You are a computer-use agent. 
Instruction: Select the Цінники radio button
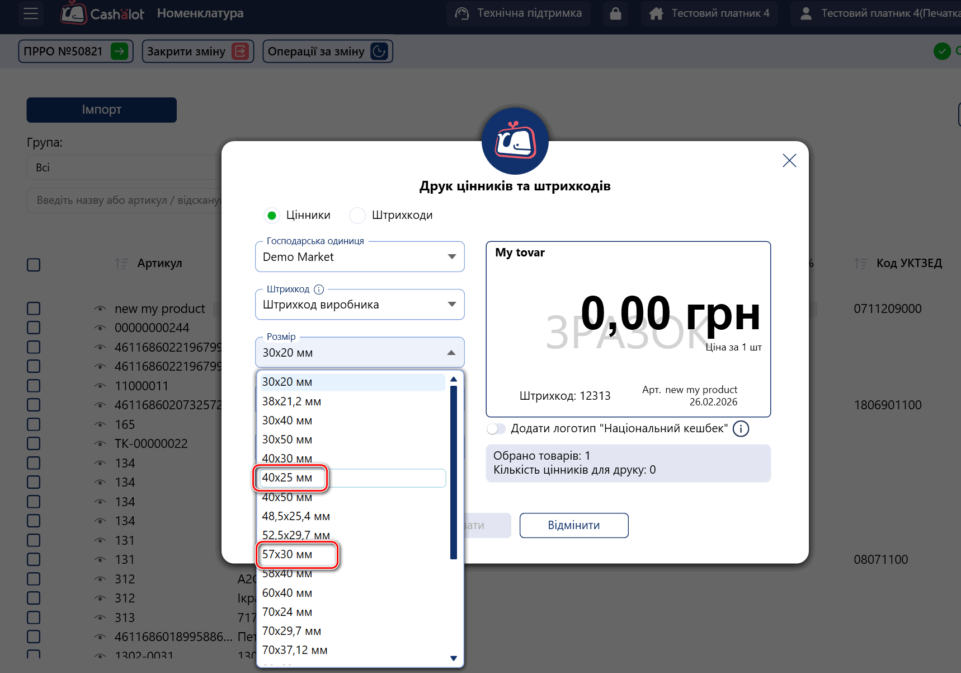(272, 216)
